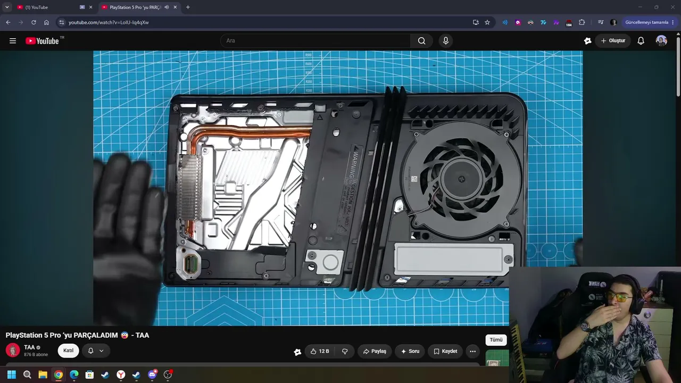Click the install app icon in address bar

pyautogui.click(x=476, y=22)
